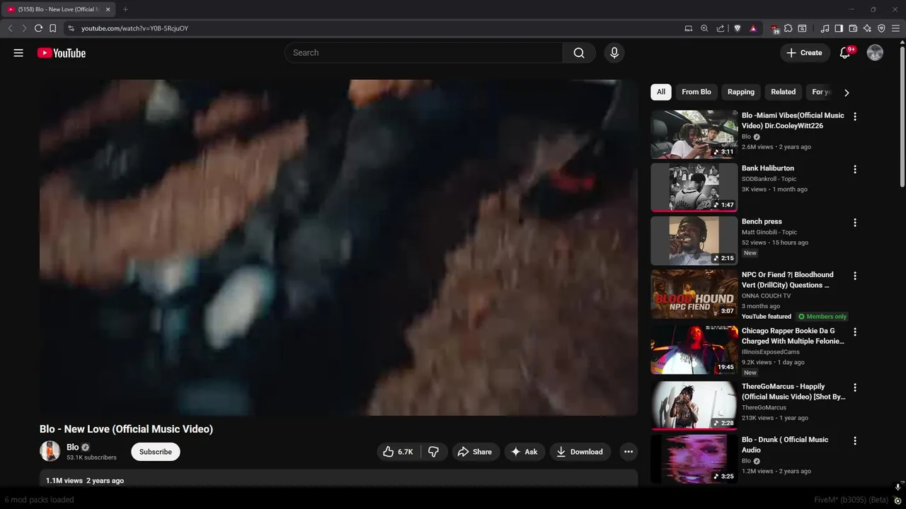Image resolution: width=906 pixels, height=509 pixels.
Task: Click the search magnifier button
Action: [x=579, y=53]
